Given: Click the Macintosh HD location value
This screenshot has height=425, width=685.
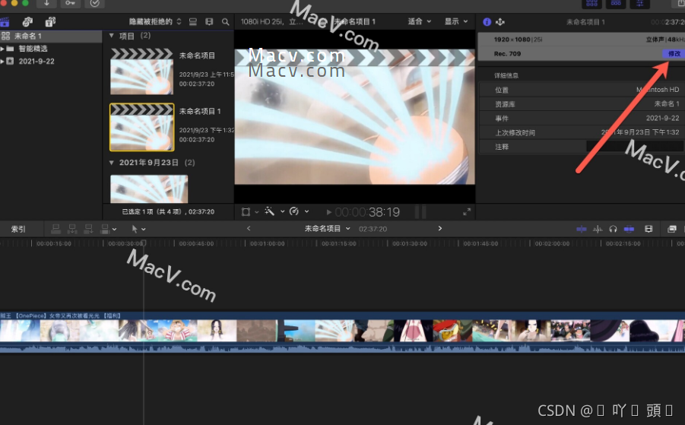Looking at the screenshot, I should (x=658, y=90).
